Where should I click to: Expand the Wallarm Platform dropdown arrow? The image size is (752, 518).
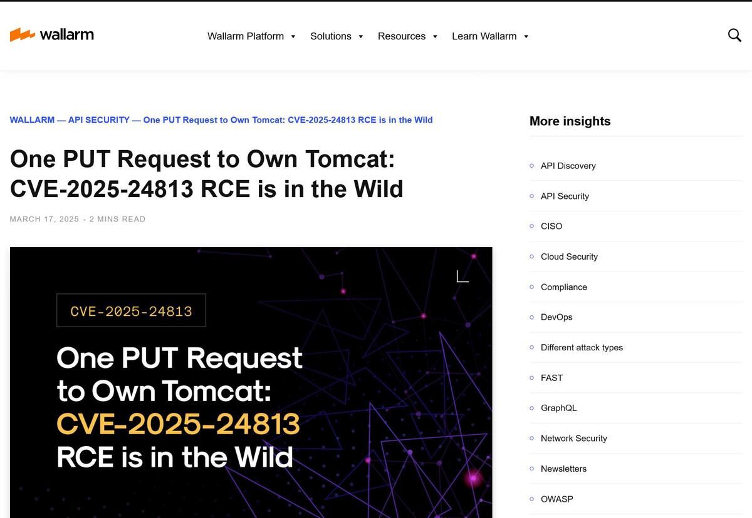pos(293,36)
